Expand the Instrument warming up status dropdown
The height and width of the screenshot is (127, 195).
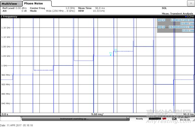pos(128,119)
